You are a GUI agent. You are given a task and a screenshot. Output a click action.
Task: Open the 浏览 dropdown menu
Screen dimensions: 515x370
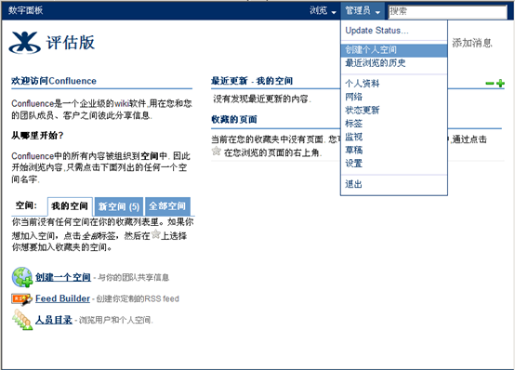(x=323, y=10)
